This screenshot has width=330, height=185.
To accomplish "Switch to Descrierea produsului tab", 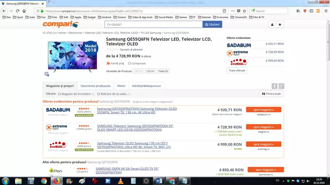I will click(x=95, y=86).
